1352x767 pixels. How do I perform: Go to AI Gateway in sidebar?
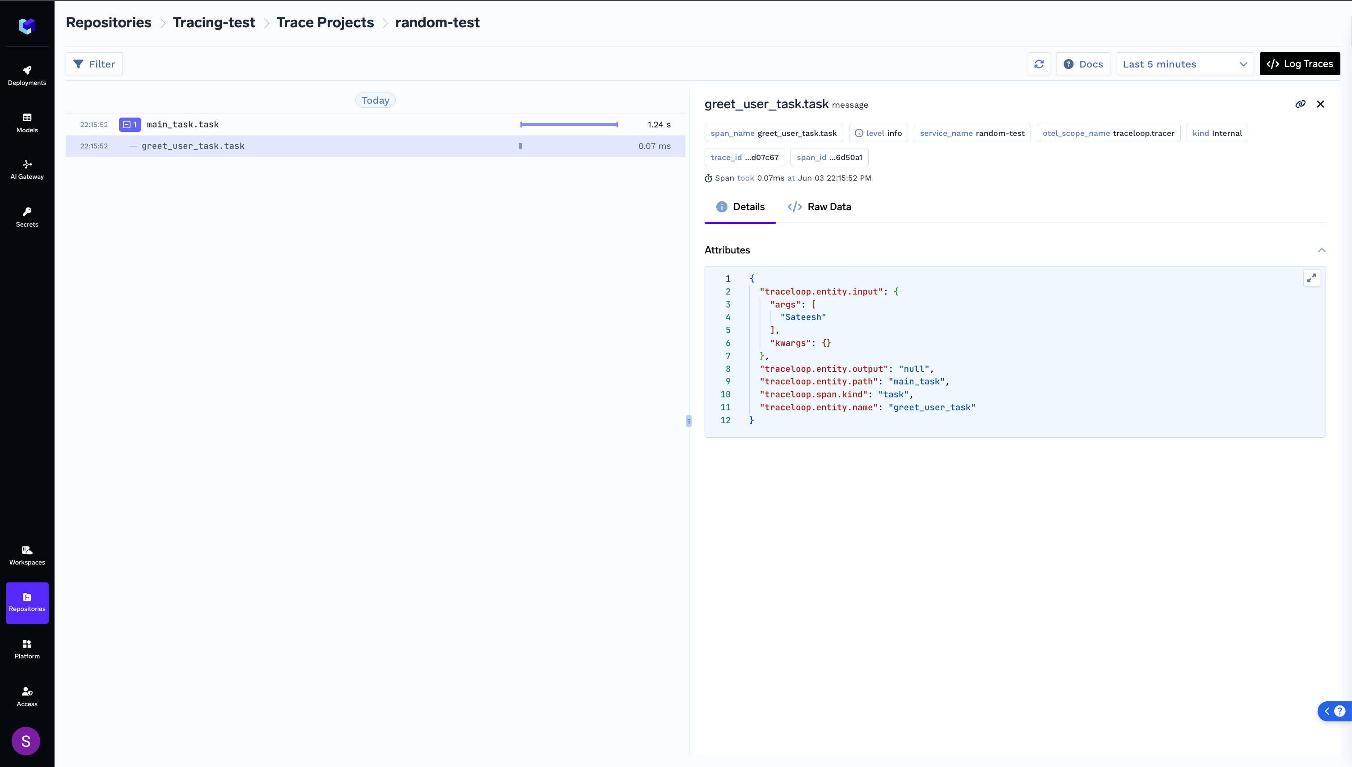[27, 170]
